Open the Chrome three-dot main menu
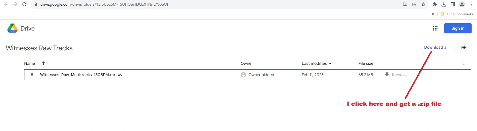 pyautogui.click(x=471, y=4)
